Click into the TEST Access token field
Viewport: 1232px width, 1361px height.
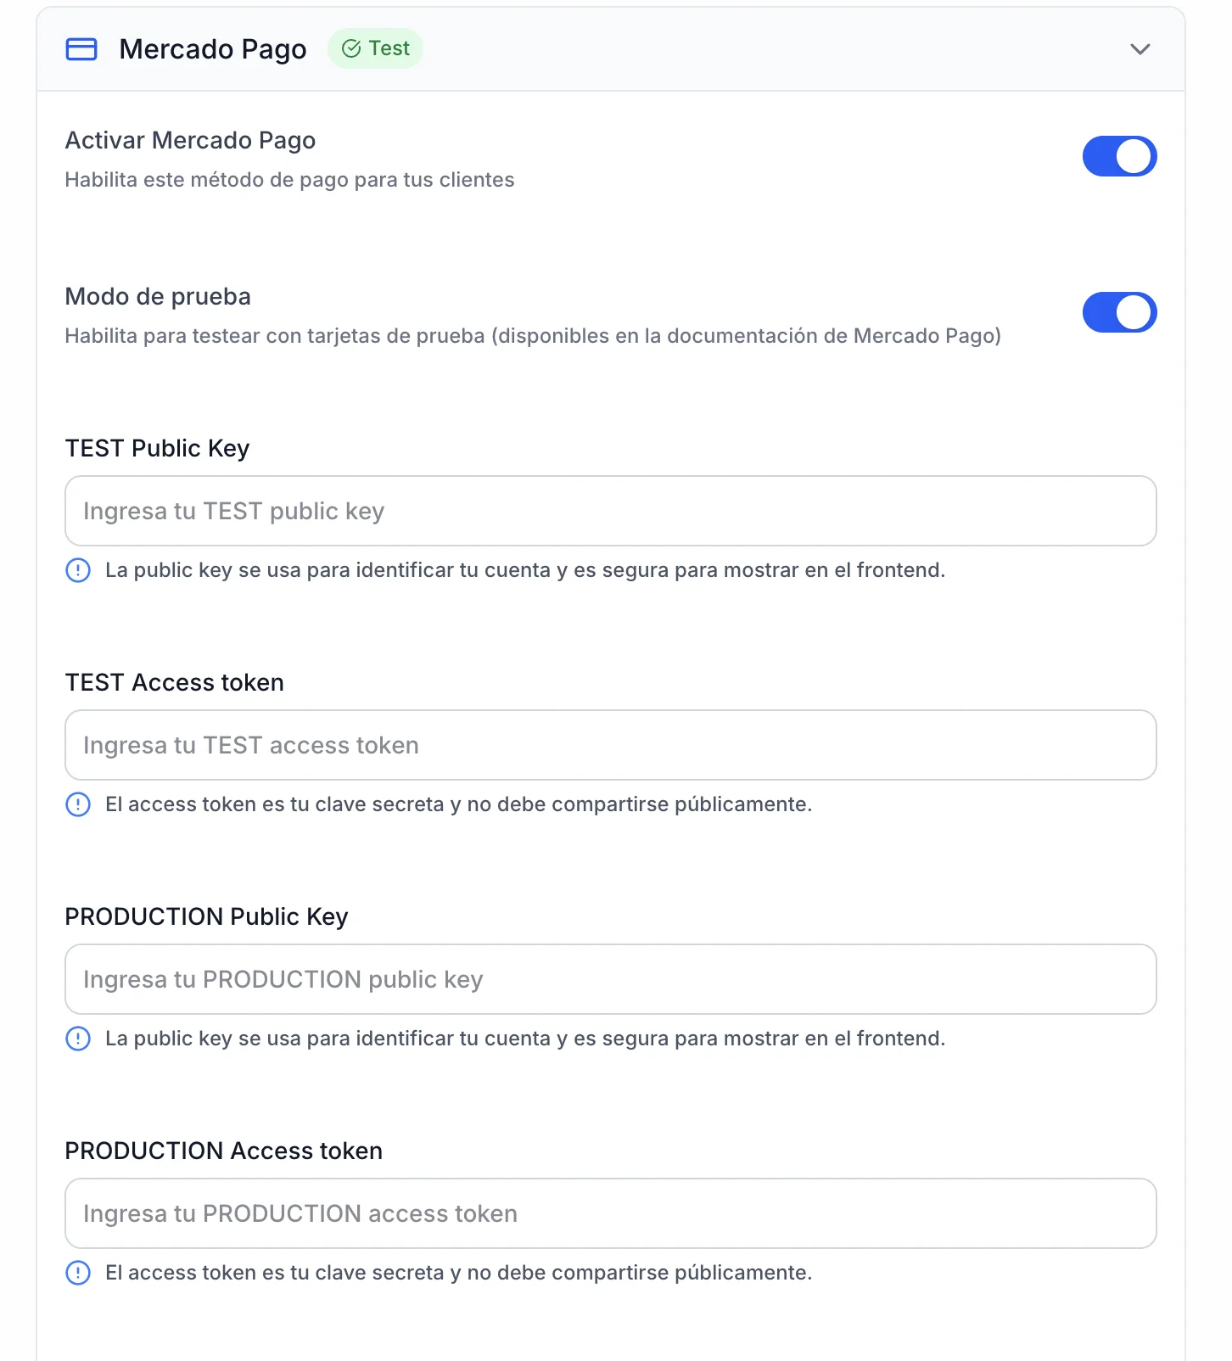point(611,745)
